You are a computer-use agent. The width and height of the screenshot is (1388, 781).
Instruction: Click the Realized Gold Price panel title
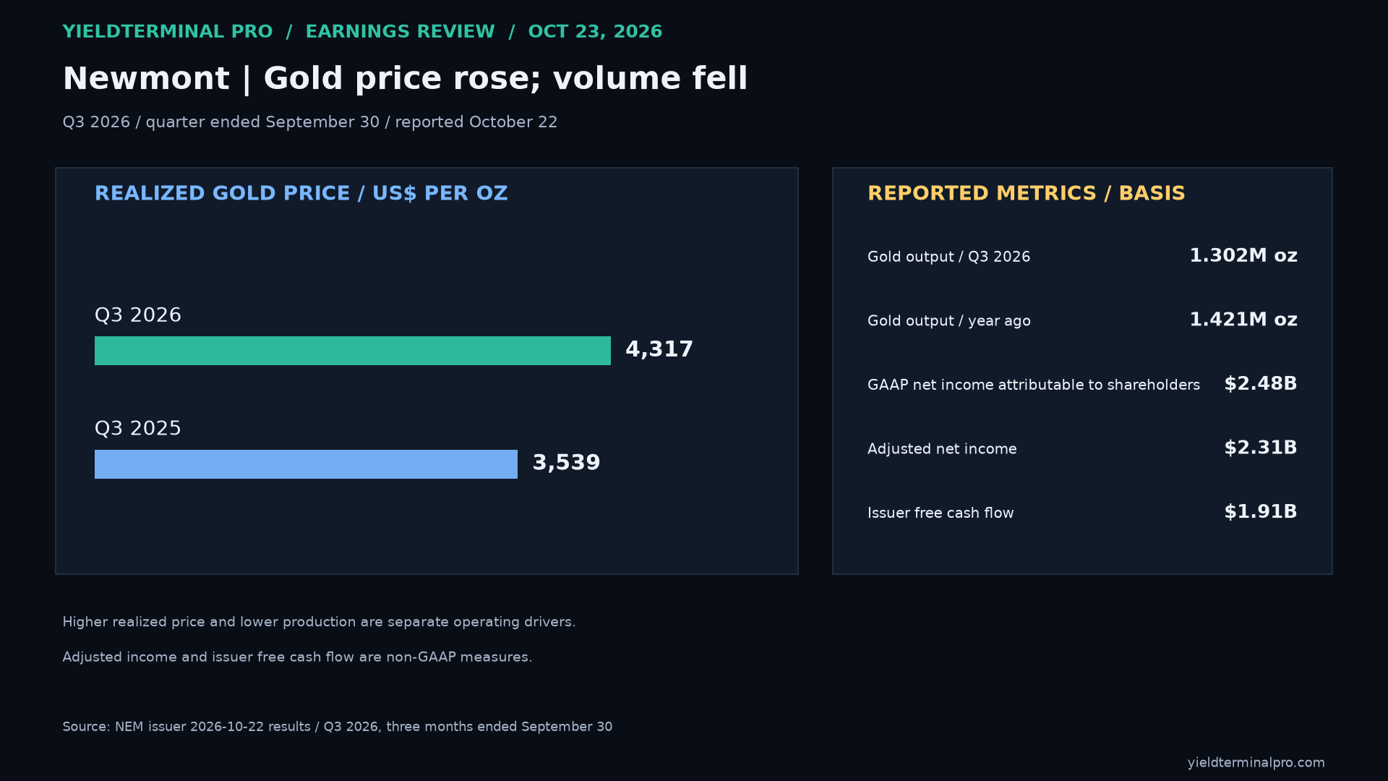pos(301,194)
